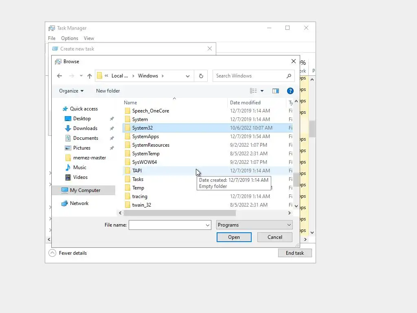The image size is (417, 313).
Task: Open Task Manager View menu
Action: (x=89, y=38)
